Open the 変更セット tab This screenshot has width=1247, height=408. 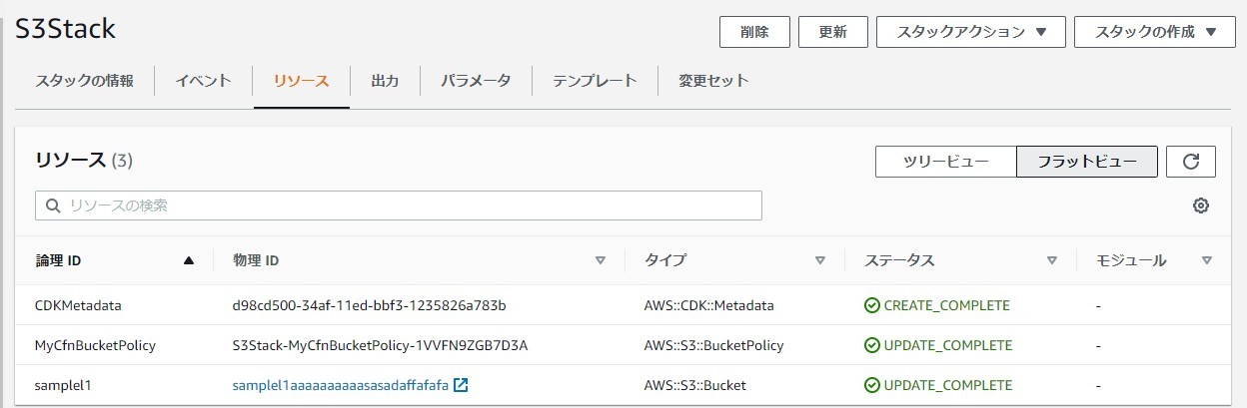pyautogui.click(x=713, y=81)
